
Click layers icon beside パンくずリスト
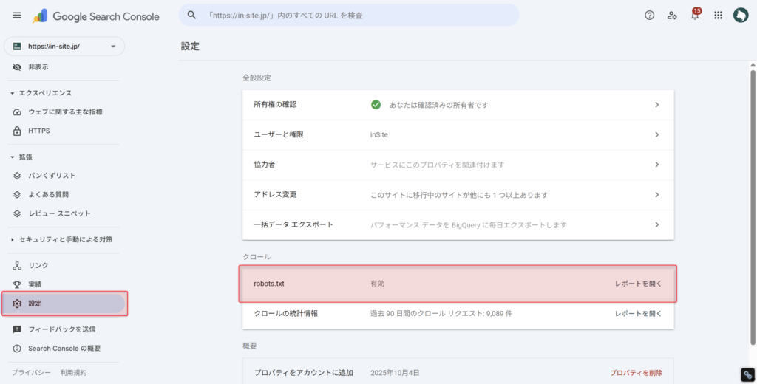[17, 176]
